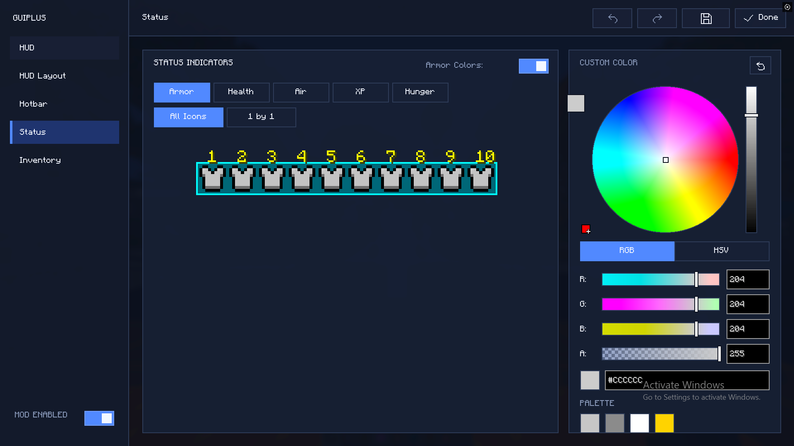Pick the yellow palette swatch
Image resolution: width=794 pixels, height=446 pixels.
[664, 423]
